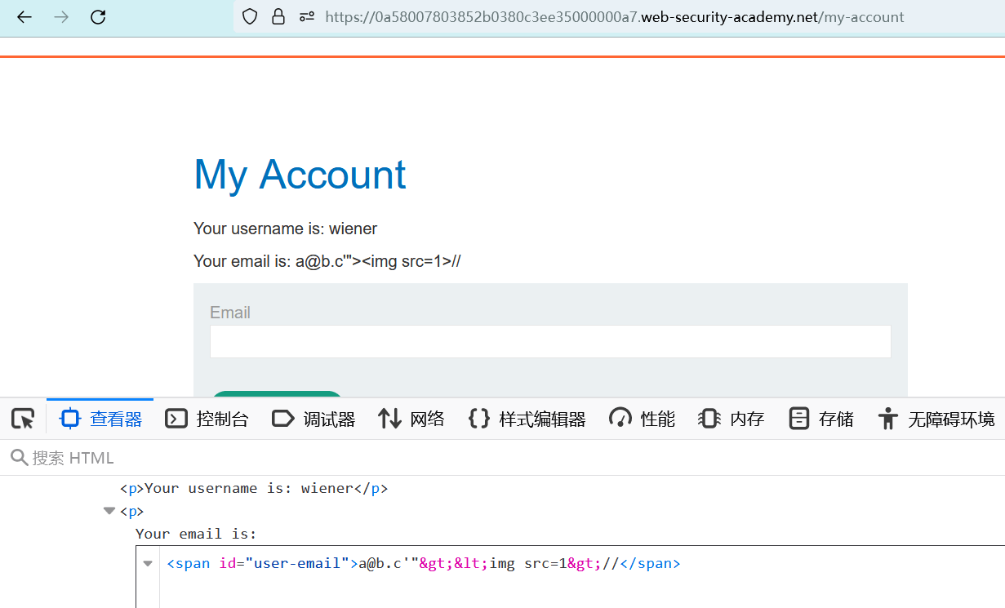Viewport: 1005px width, 608px height.
Task: Collapse the <p> node in HTML tree
Action: tap(109, 511)
